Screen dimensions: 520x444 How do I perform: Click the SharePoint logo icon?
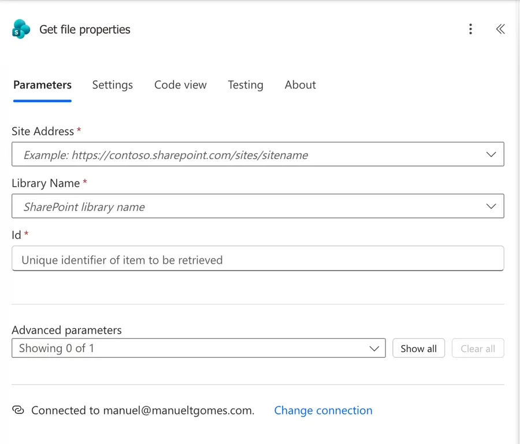pos(21,29)
